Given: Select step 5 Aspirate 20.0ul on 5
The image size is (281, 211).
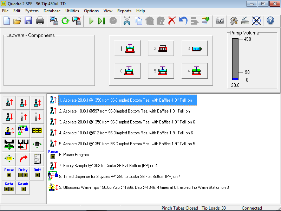Looking at the screenshot, I should pos(127,144).
